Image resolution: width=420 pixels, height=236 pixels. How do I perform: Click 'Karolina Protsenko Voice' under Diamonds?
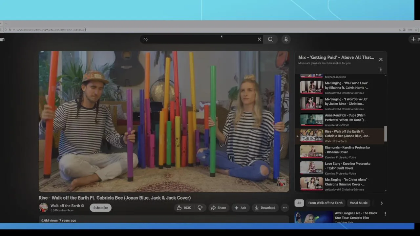point(340,157)
